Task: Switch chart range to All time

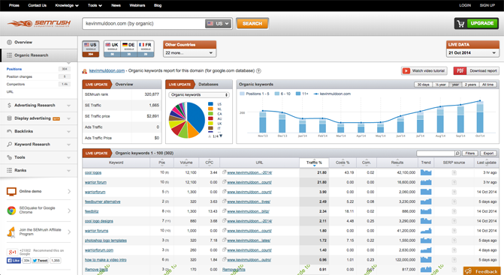Action: click(x=487, y=85)
